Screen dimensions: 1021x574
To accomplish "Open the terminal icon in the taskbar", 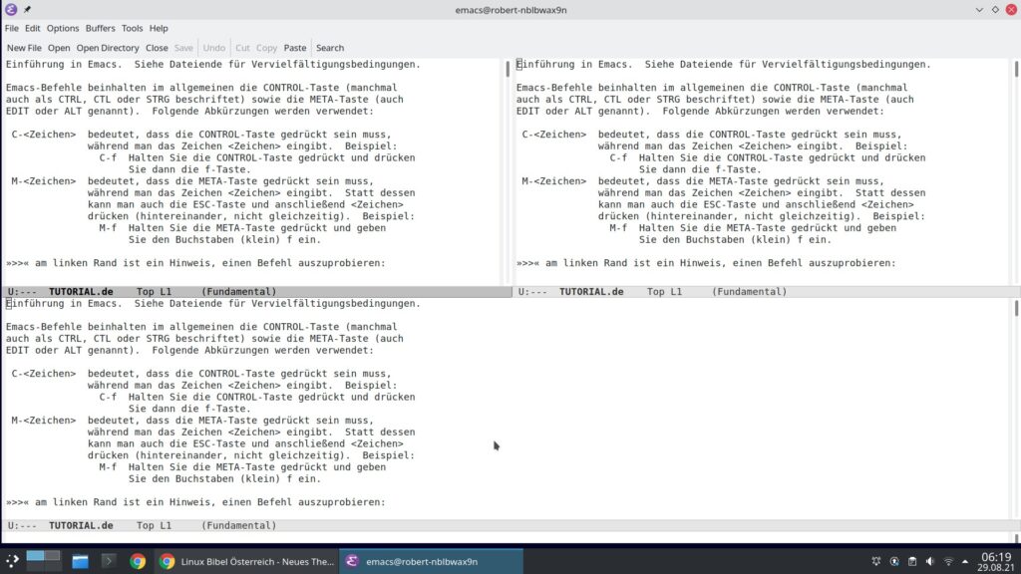I will [x=109, y=561].
